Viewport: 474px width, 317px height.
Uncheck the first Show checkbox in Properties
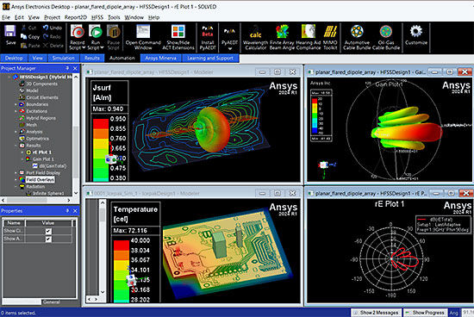click(48, 231)
